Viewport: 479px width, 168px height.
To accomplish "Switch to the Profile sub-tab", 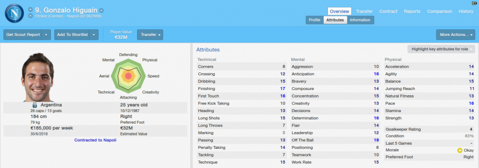I will (x=314, y=20).
